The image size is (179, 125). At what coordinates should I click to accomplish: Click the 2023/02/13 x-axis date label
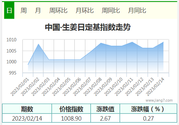tap(144, 87)
